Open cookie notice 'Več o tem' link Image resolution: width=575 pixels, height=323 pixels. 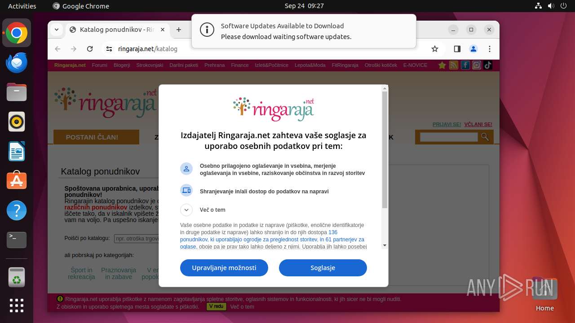pos(242,307)
